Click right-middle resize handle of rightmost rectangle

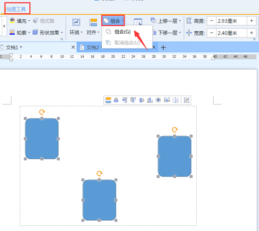(x=191, y=156)
